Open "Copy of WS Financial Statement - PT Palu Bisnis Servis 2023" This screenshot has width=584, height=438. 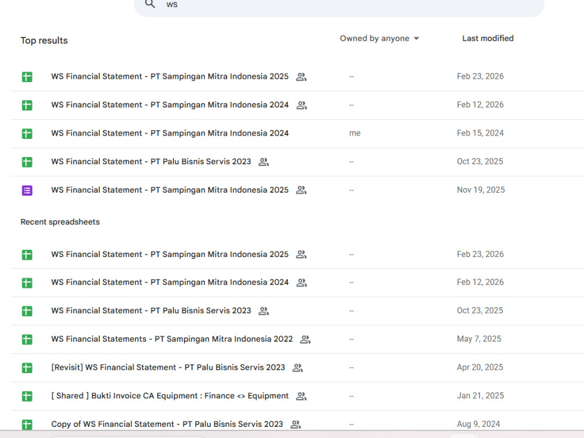(x=167, y=424)
